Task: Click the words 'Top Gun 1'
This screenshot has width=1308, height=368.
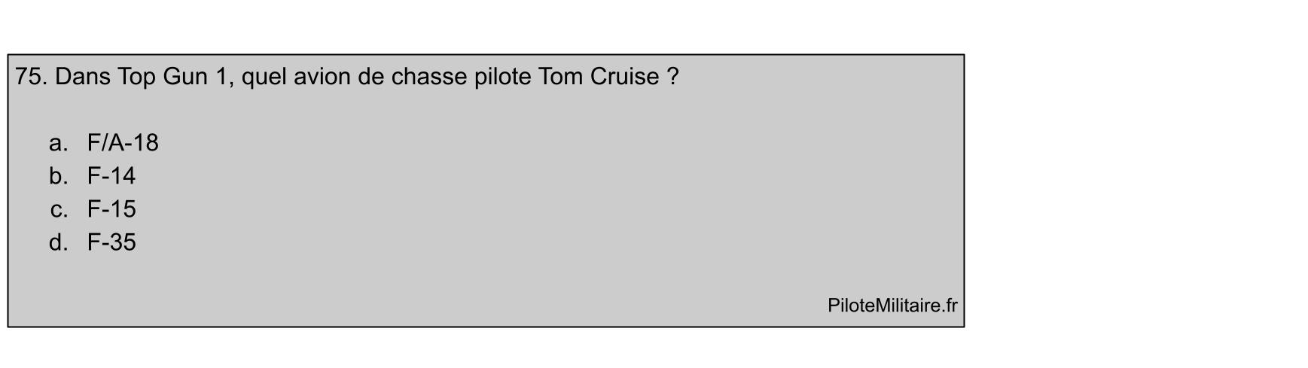Action: [x=175, y=77]
